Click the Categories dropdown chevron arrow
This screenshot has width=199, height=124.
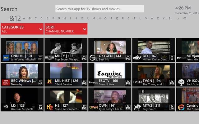coord(41,29)
